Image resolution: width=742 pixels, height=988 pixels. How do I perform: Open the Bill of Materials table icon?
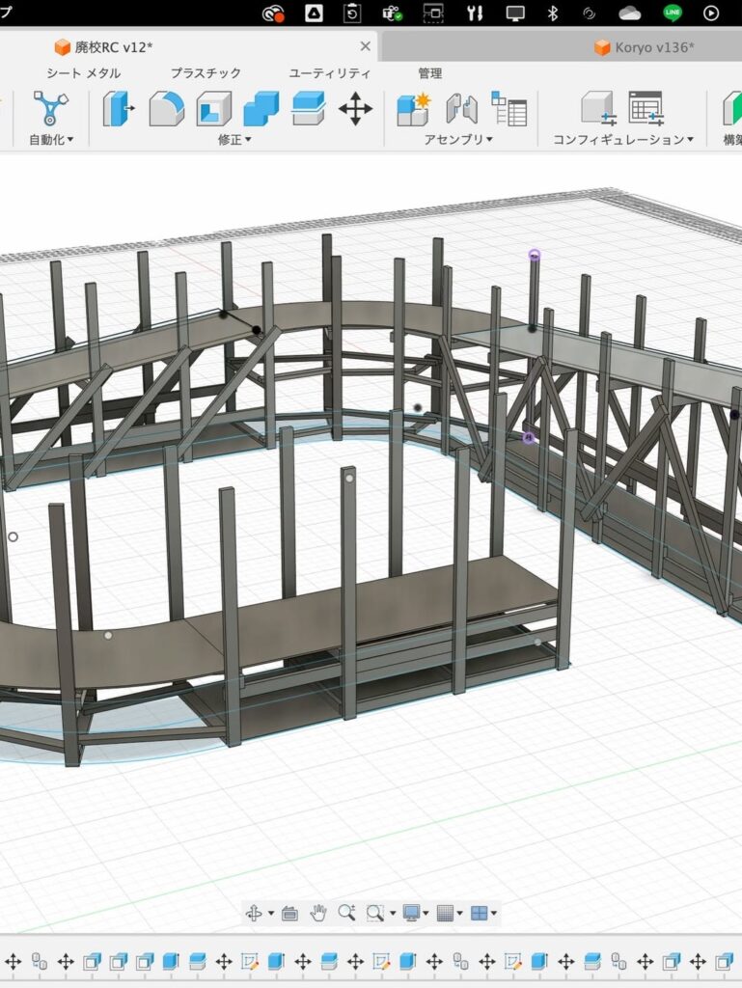click(x=508, y=108)
